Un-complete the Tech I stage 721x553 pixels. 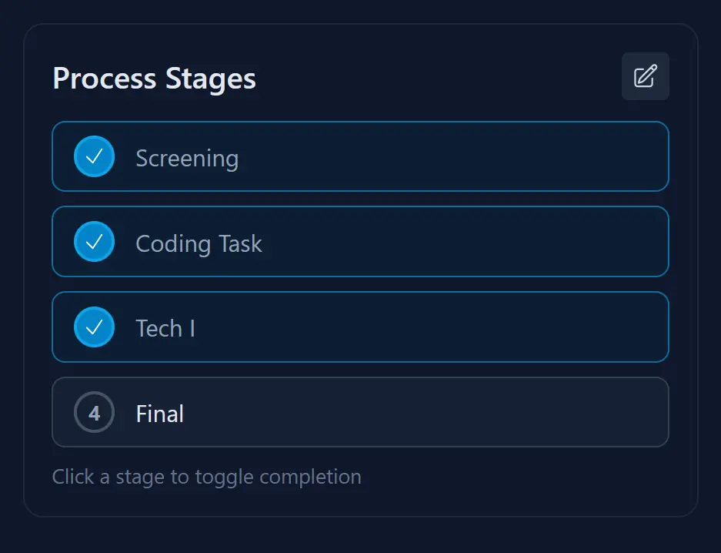tap(360, 327)
